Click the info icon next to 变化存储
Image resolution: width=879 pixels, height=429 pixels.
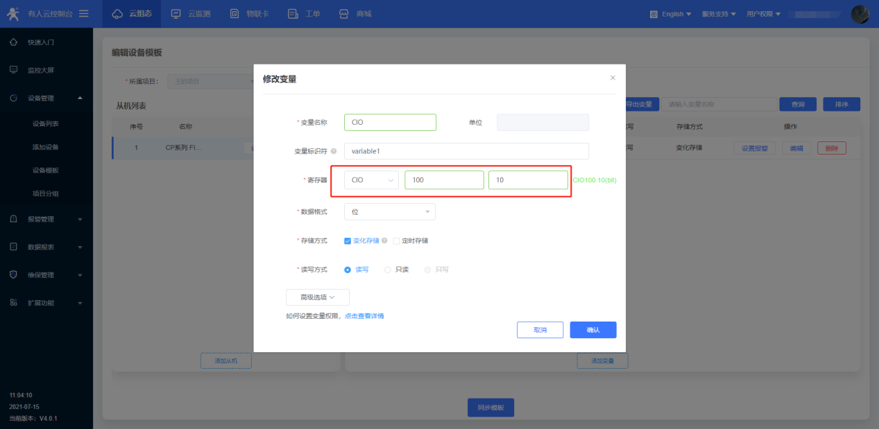click(384, 241)
